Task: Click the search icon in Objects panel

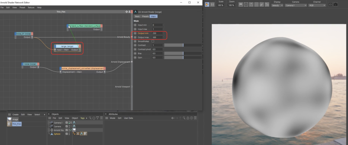Action: pyautogui.click(x=90, y=118)
